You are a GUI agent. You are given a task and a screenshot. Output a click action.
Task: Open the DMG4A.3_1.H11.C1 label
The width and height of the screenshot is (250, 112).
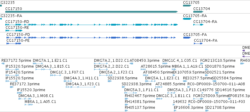tap(81, 78)
